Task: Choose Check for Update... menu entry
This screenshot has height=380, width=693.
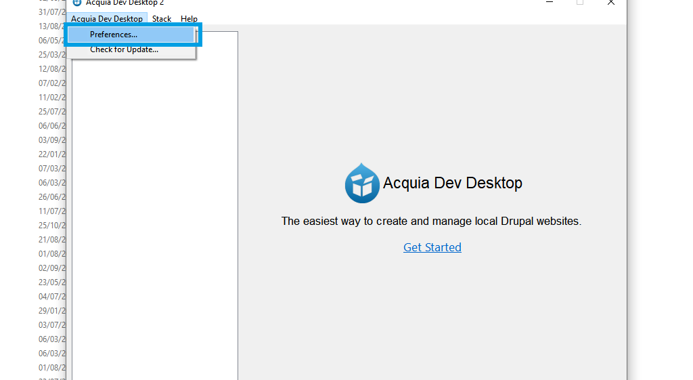Action: coord(124,49)
